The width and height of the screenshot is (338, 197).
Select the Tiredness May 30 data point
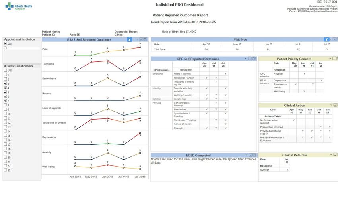click(x=91, y=62)
